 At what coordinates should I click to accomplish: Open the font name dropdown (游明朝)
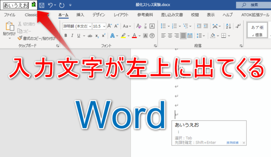[x=77, y=26]
